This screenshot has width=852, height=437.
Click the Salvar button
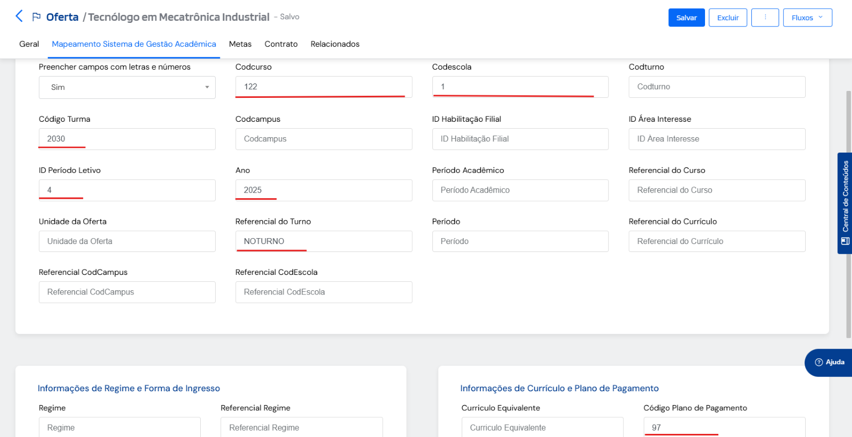[686, 18]
